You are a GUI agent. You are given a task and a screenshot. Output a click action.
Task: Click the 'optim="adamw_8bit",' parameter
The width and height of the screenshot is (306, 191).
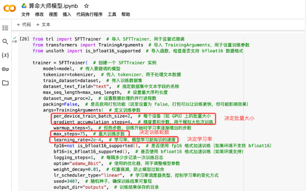coord(78,164)
